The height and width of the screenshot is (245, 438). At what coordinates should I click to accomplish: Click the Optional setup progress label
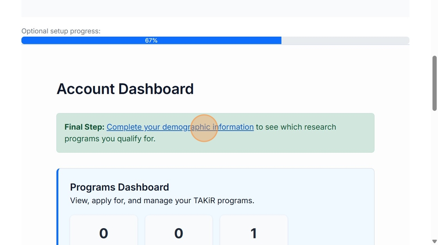point(61,31)
